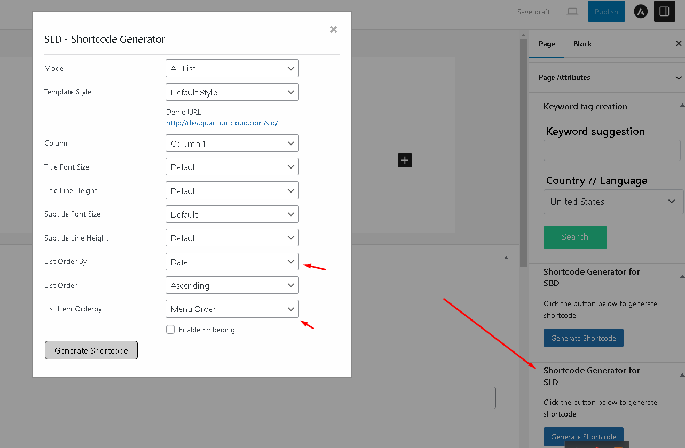Click Generate Shortcode button under SBD
The image size is (685, 448).
pos(584,338)
